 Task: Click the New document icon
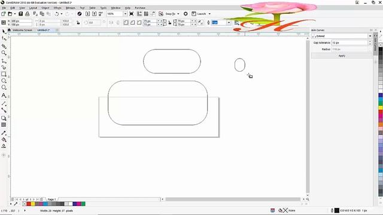[4, 14]
